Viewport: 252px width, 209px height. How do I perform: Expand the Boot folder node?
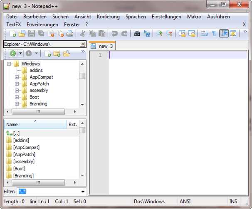17,97
